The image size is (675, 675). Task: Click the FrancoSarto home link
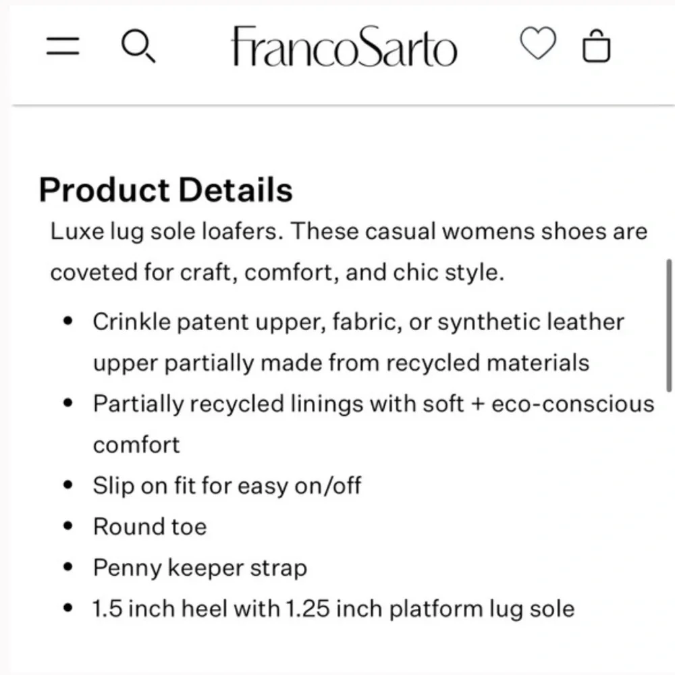tap(344, 46)
